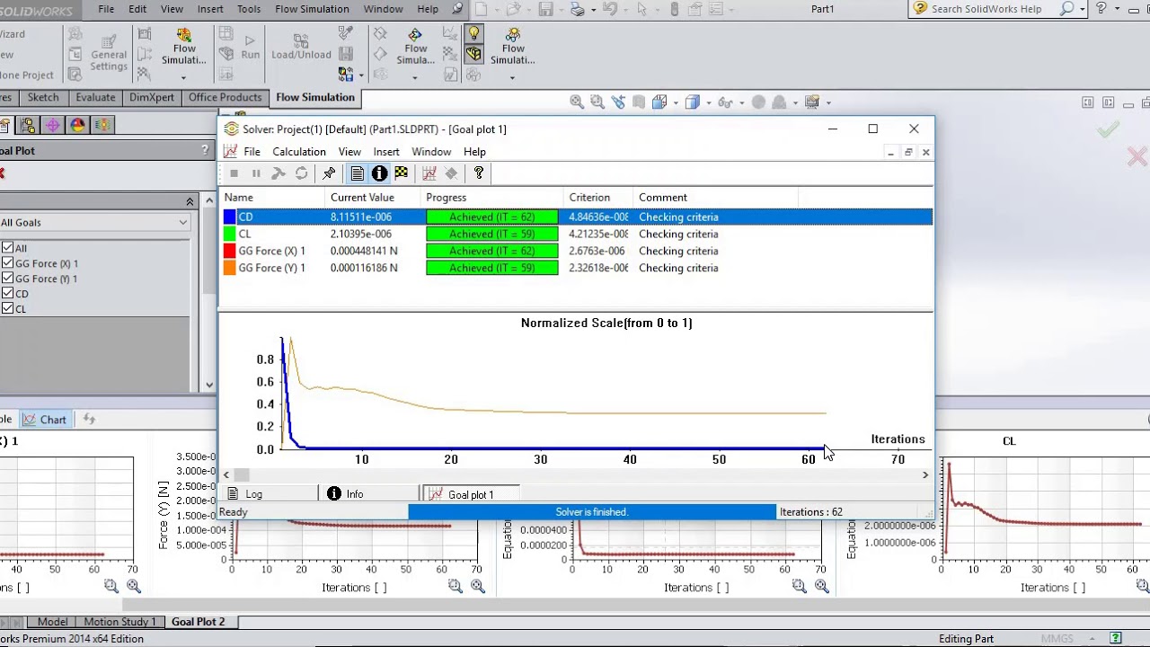Viewport: 1150px width, 647px height.
Task: Click the Criterion column header
Action: (x=599, y=198)
